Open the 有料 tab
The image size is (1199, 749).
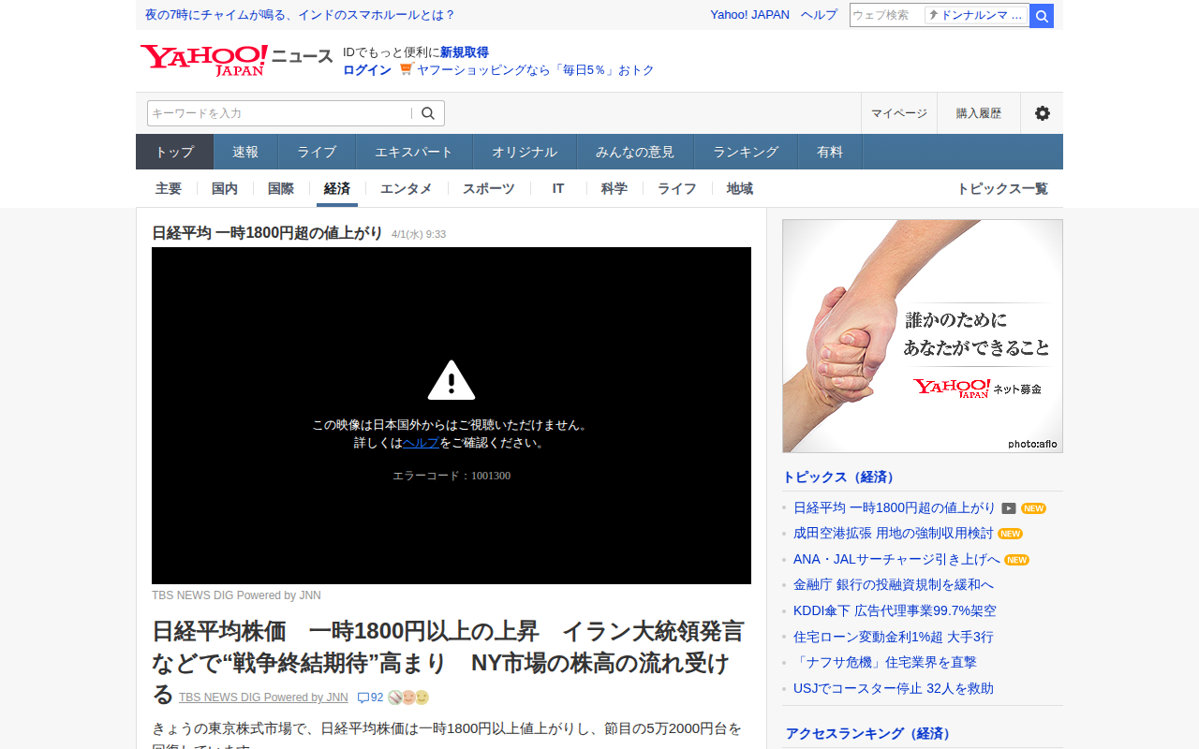click(830, 152)
